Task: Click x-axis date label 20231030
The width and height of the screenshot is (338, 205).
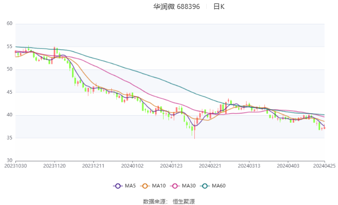Action: tap(15, 166)
